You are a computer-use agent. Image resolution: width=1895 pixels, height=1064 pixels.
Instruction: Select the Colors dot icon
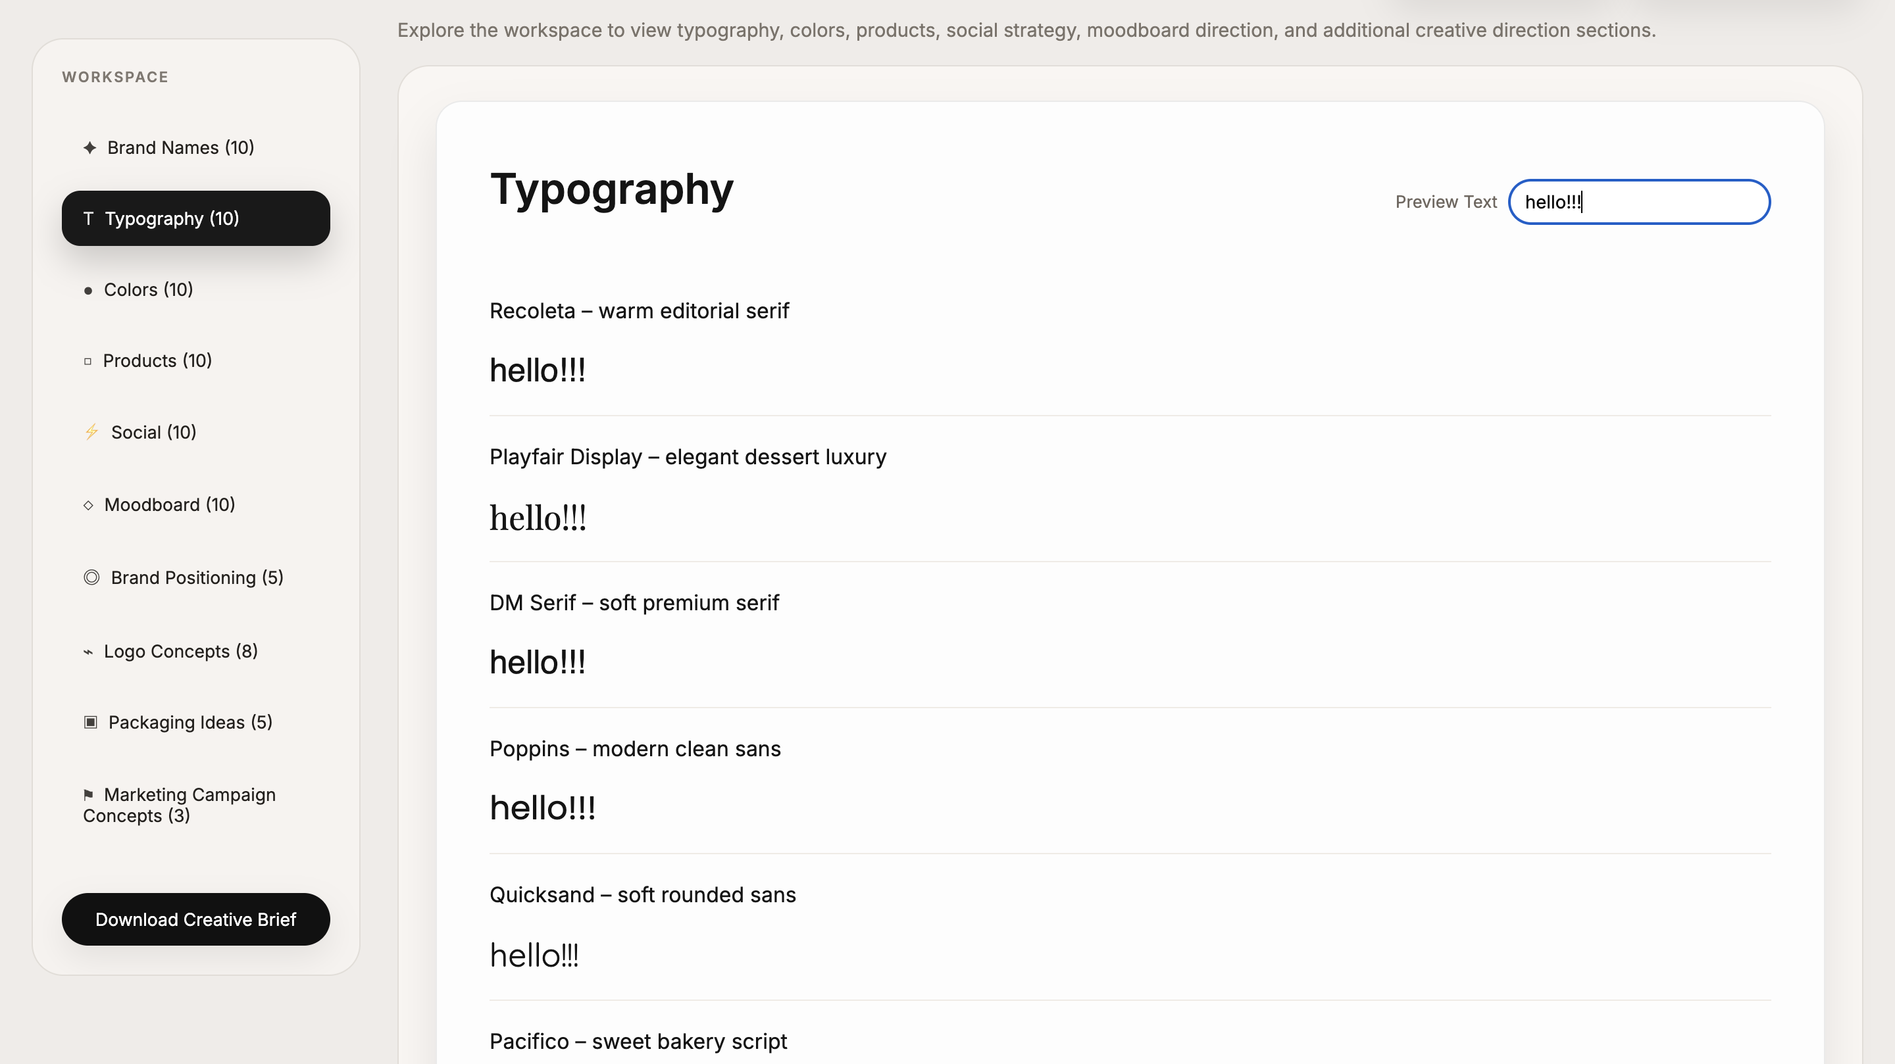88,290
